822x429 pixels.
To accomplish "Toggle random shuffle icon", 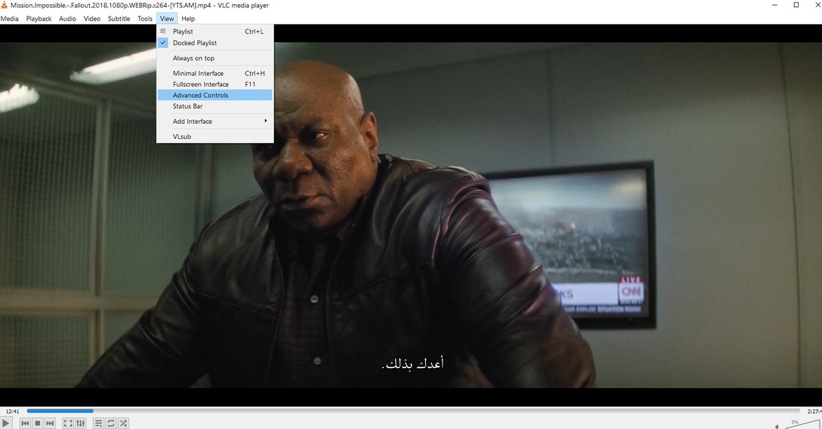I will [123, 424].
